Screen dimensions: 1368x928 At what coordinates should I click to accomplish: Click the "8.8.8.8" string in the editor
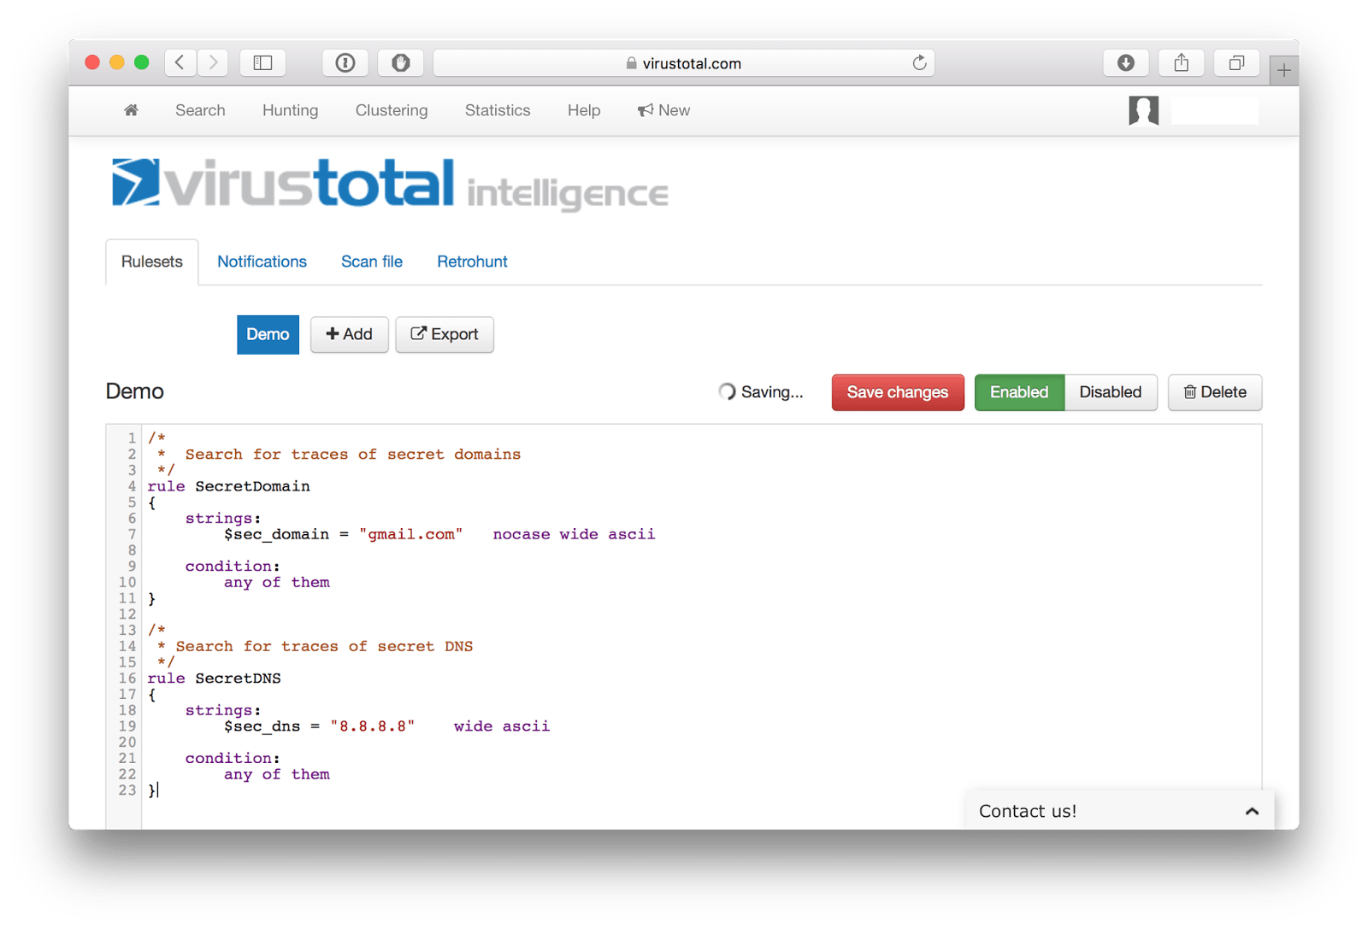373,726
